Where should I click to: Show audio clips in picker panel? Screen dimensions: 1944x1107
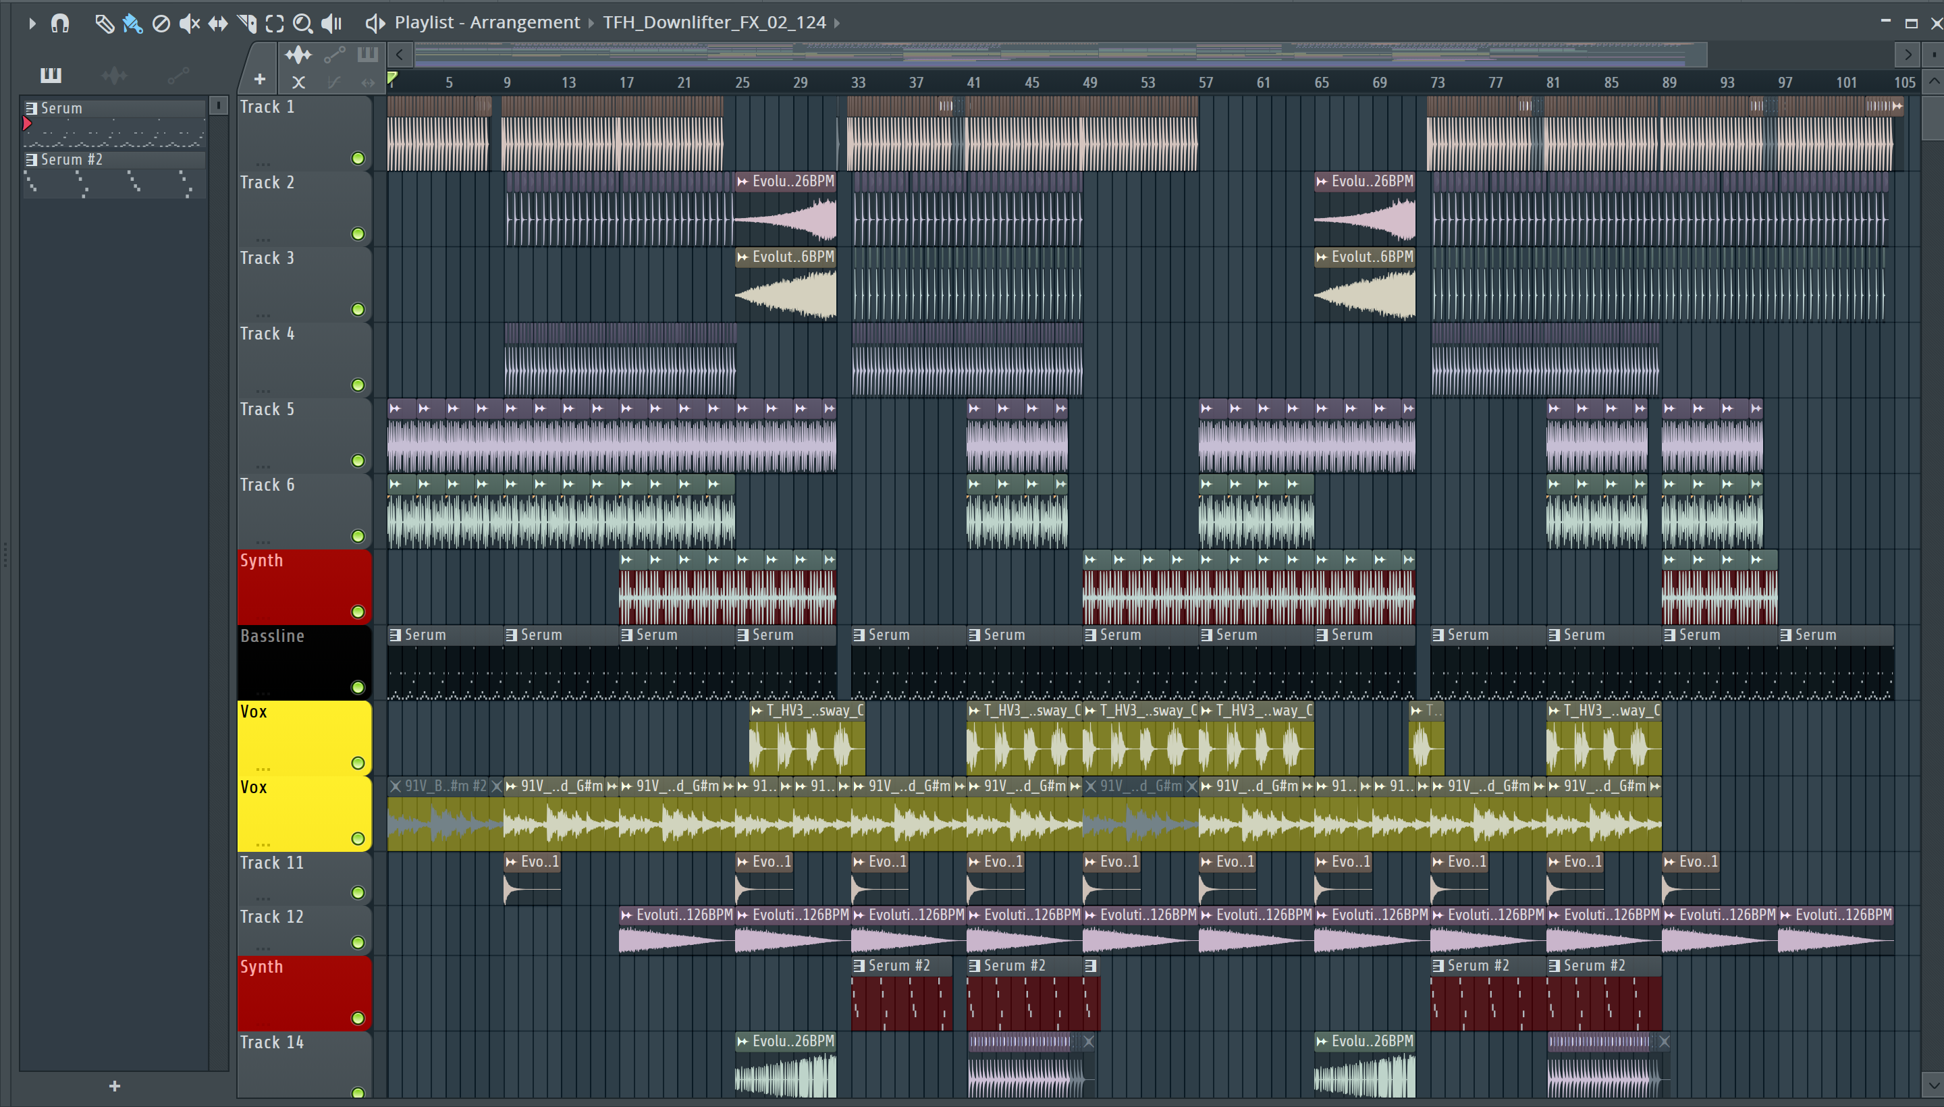coord(114,74)
